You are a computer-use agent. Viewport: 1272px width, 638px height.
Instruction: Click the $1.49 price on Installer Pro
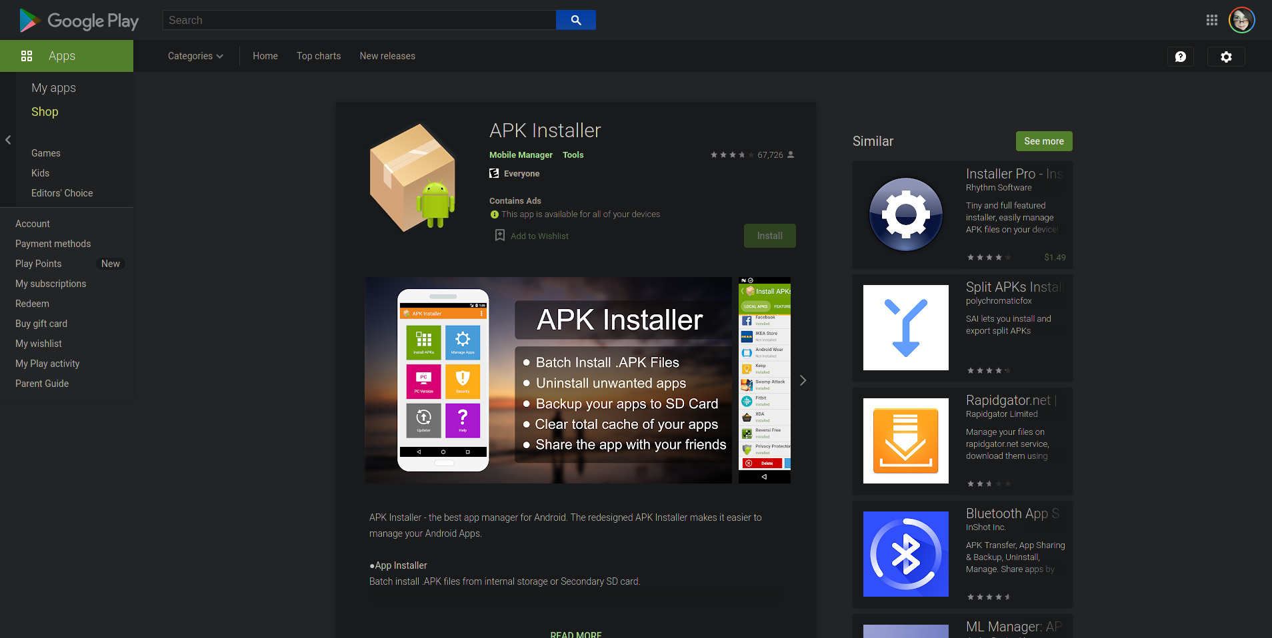[1055, 258]
